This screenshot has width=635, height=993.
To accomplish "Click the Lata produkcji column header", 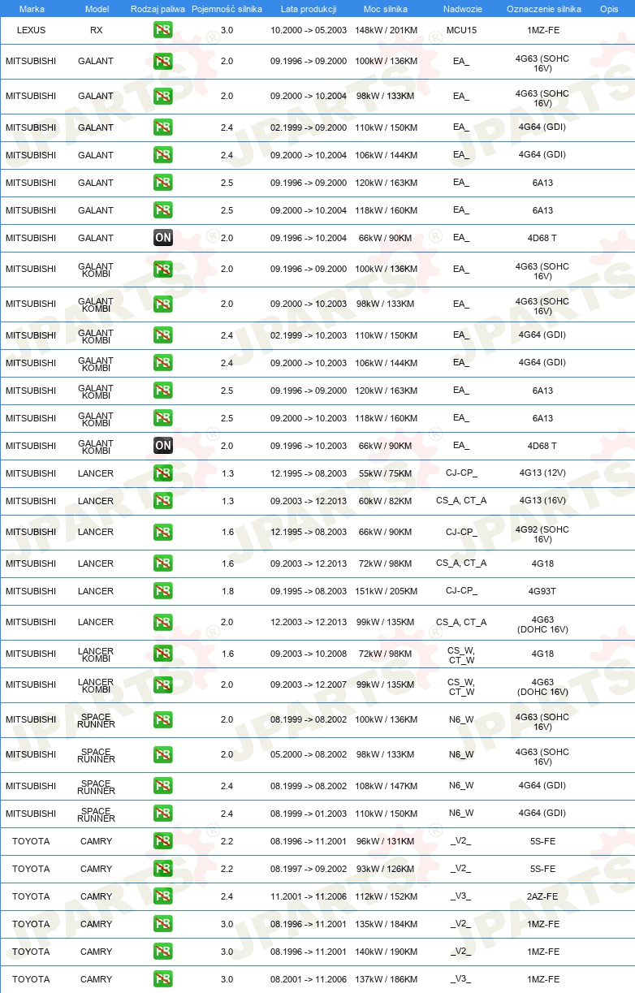I will pyautogui.click(x=309, y=9).
